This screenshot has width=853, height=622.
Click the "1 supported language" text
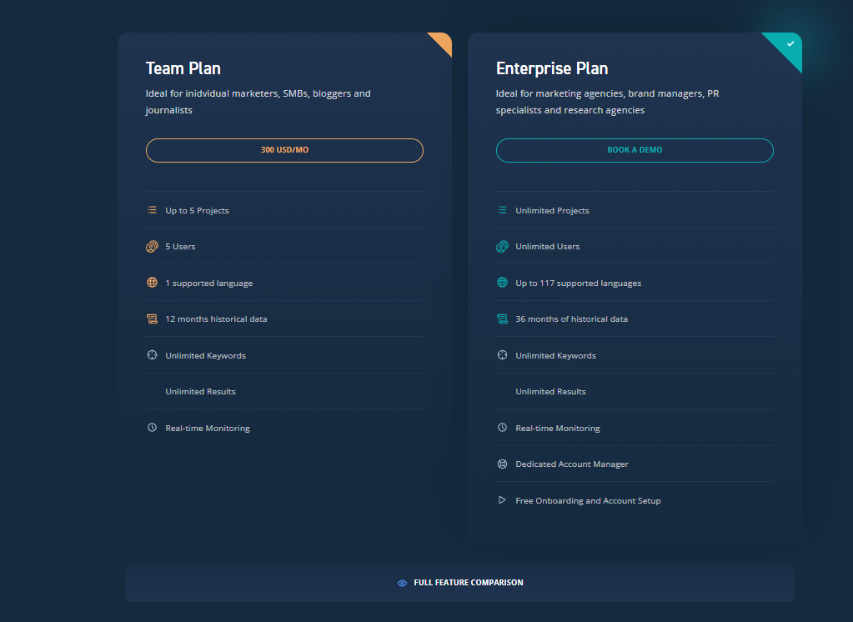pyautogui.click(x=209, y=283)
